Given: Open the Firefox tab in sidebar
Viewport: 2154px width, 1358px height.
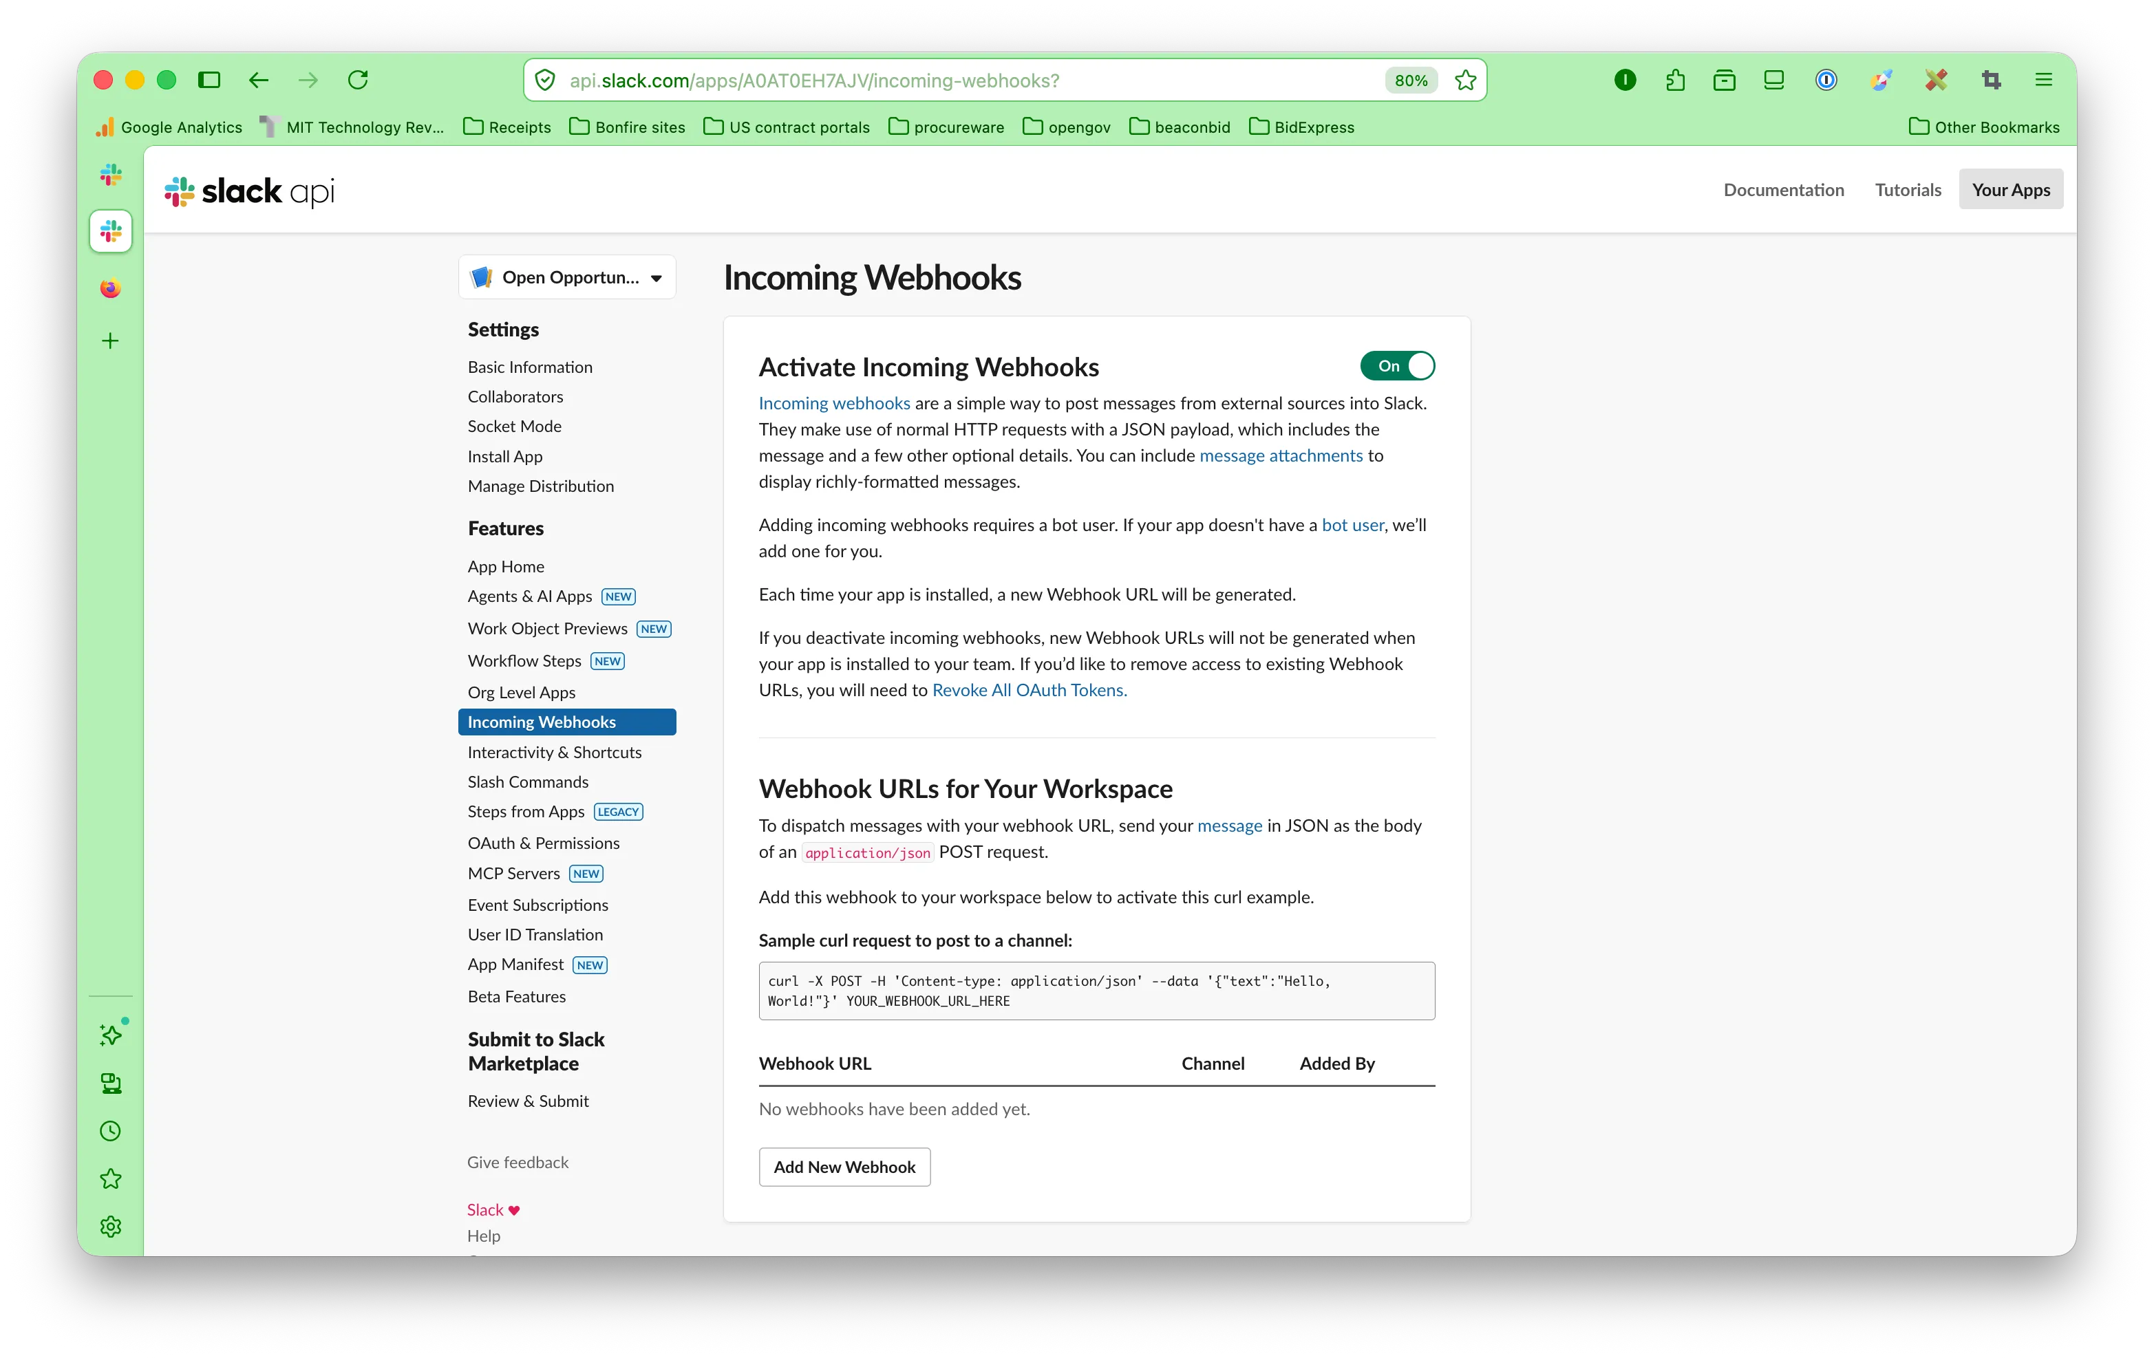Looking at the screenshot, I should pyautogui.click(x=111, y=288).
